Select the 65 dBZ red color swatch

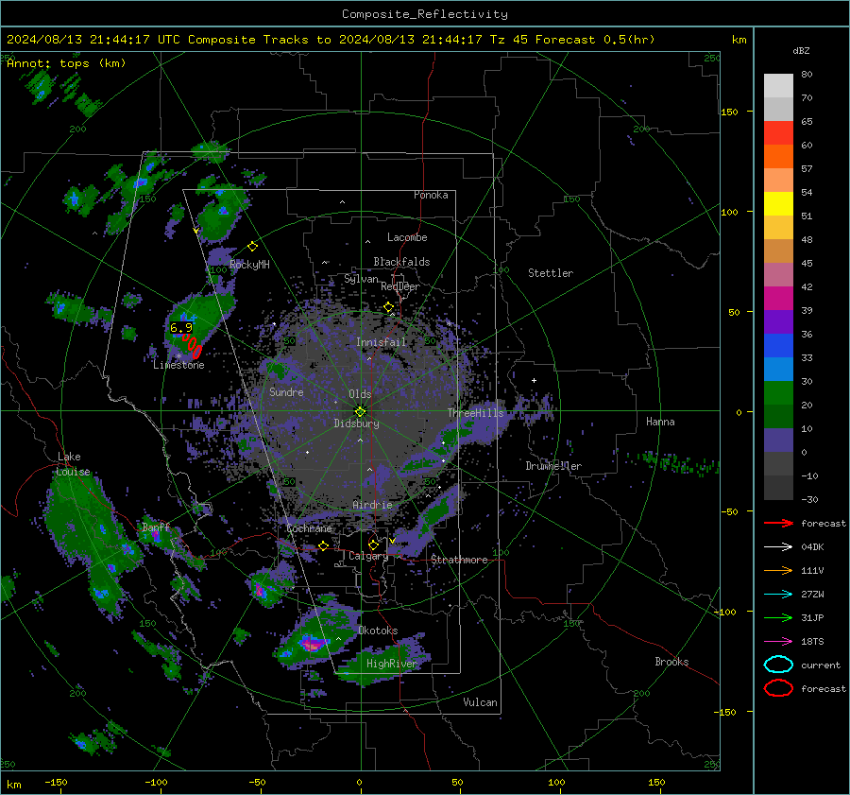point(778,133)
